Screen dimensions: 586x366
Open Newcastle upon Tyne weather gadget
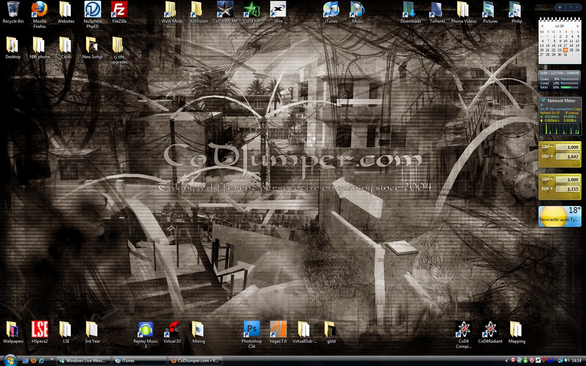coord(560,216)
